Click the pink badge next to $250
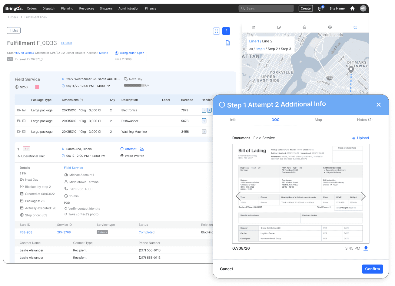 tap(37, 87)
